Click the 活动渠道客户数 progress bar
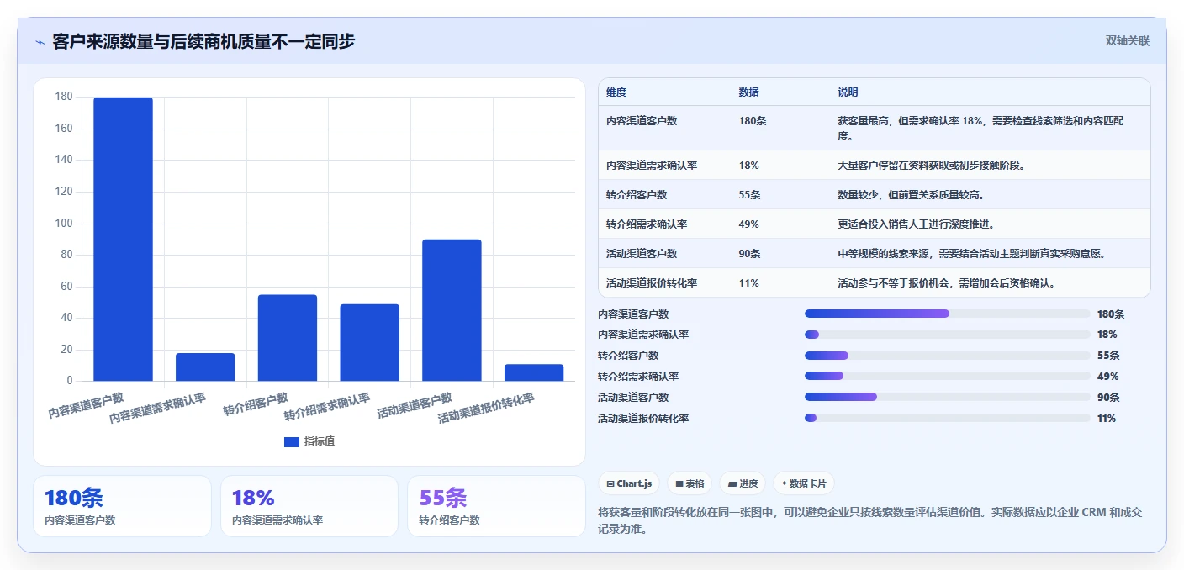This screenshot has height=570, width=1184. (x=947, y=397)
